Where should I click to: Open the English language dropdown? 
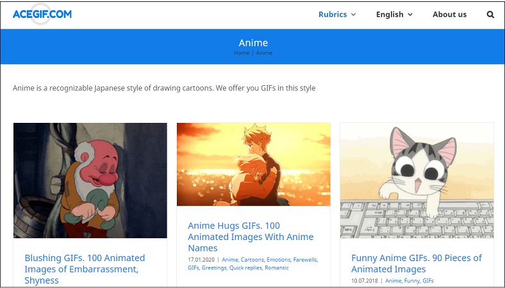coord(394,15)
